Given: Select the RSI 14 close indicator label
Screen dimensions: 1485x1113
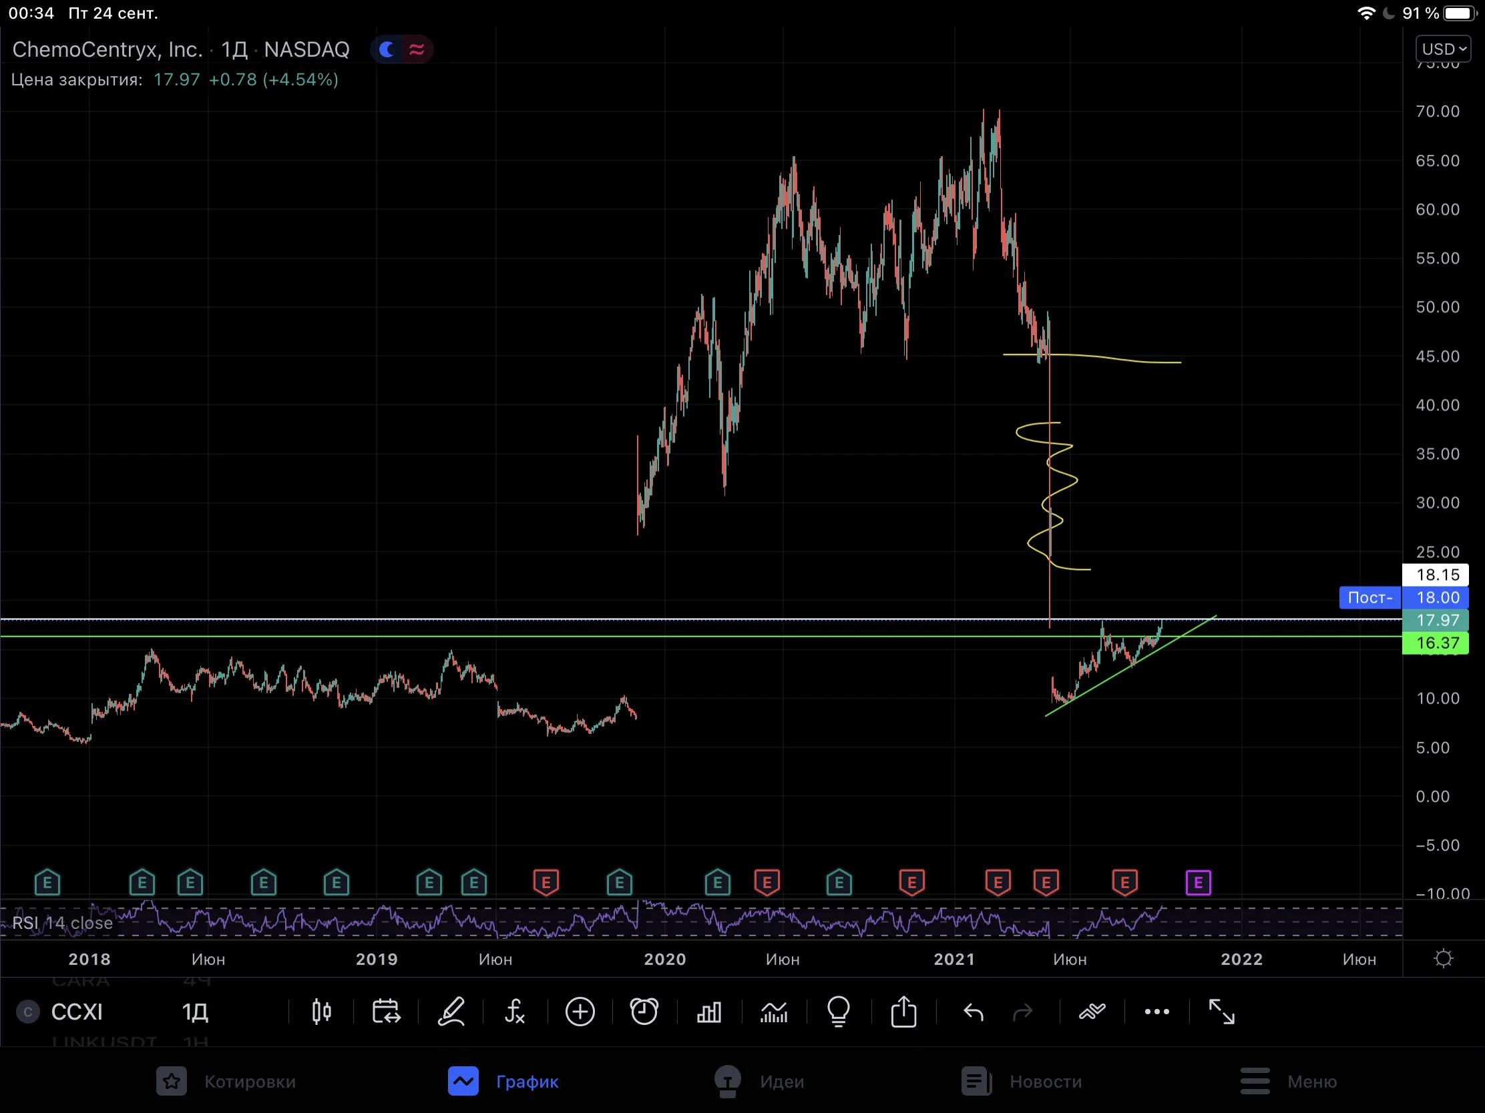Looking at the screenshot, I should (63, 923).
